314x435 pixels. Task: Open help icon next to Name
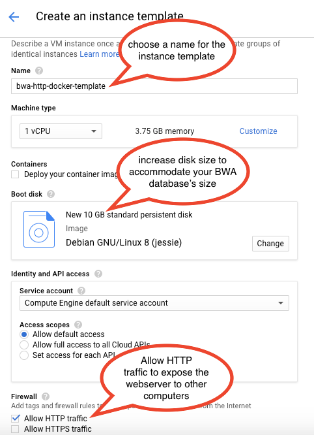39,71
